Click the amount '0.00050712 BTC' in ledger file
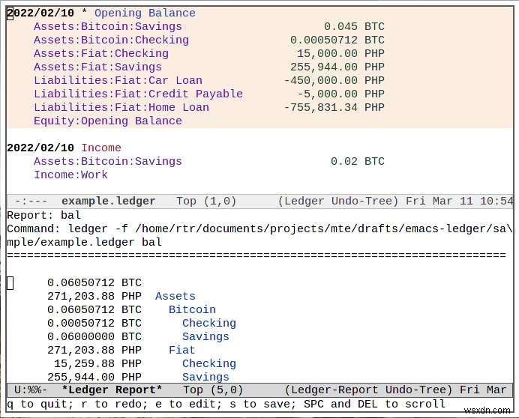The width and height of the screenshot is (519, 418). (337, 40)
